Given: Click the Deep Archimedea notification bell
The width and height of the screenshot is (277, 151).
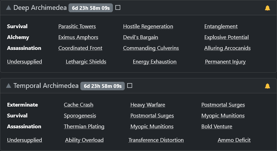Looking at the screenshot, I should click(268, 8).
